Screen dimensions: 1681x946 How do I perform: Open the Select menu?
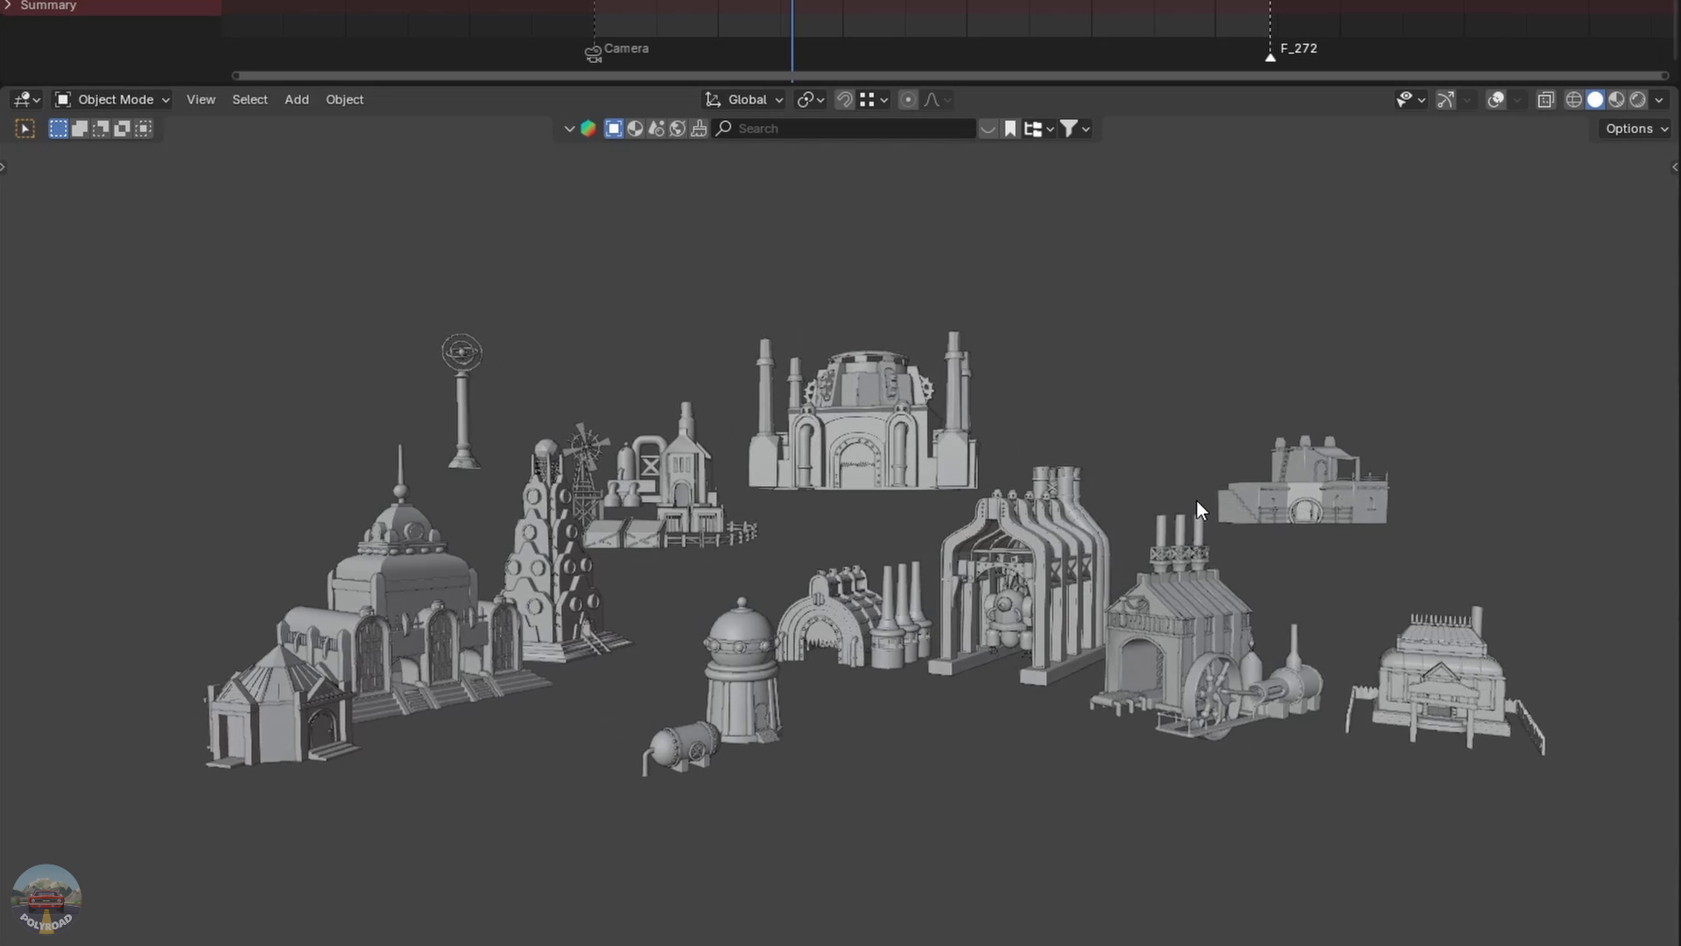coord(250,100)
